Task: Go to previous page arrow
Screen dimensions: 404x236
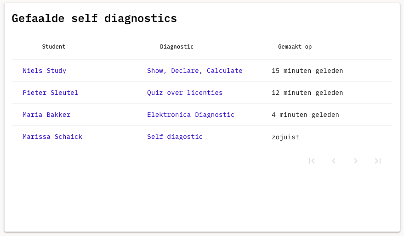Action: pyautogui.click(x=334, y=161)
